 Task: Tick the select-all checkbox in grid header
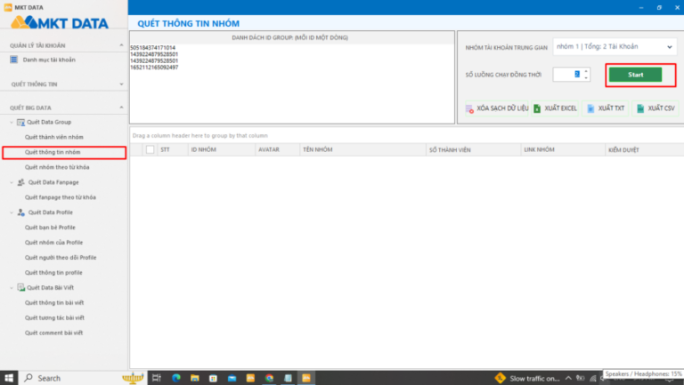tap(150, 149)
